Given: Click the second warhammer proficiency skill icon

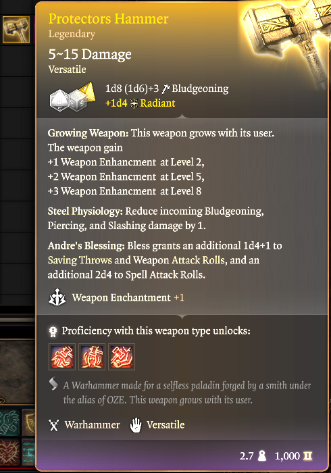Looking at the screenshot, I should click(x=92, y=357).
